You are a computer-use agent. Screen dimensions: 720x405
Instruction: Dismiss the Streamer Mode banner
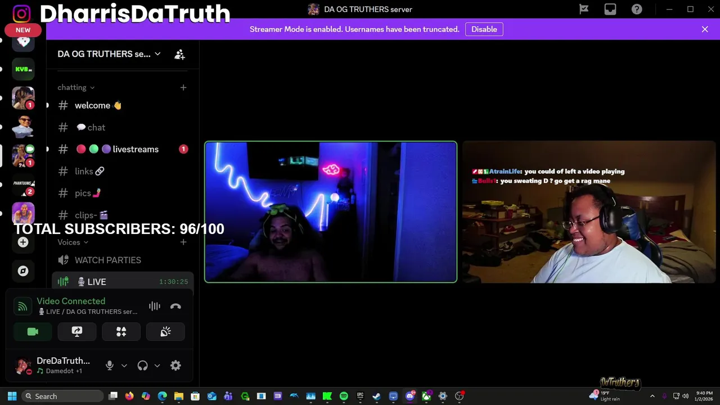click(x=705, y=29)
